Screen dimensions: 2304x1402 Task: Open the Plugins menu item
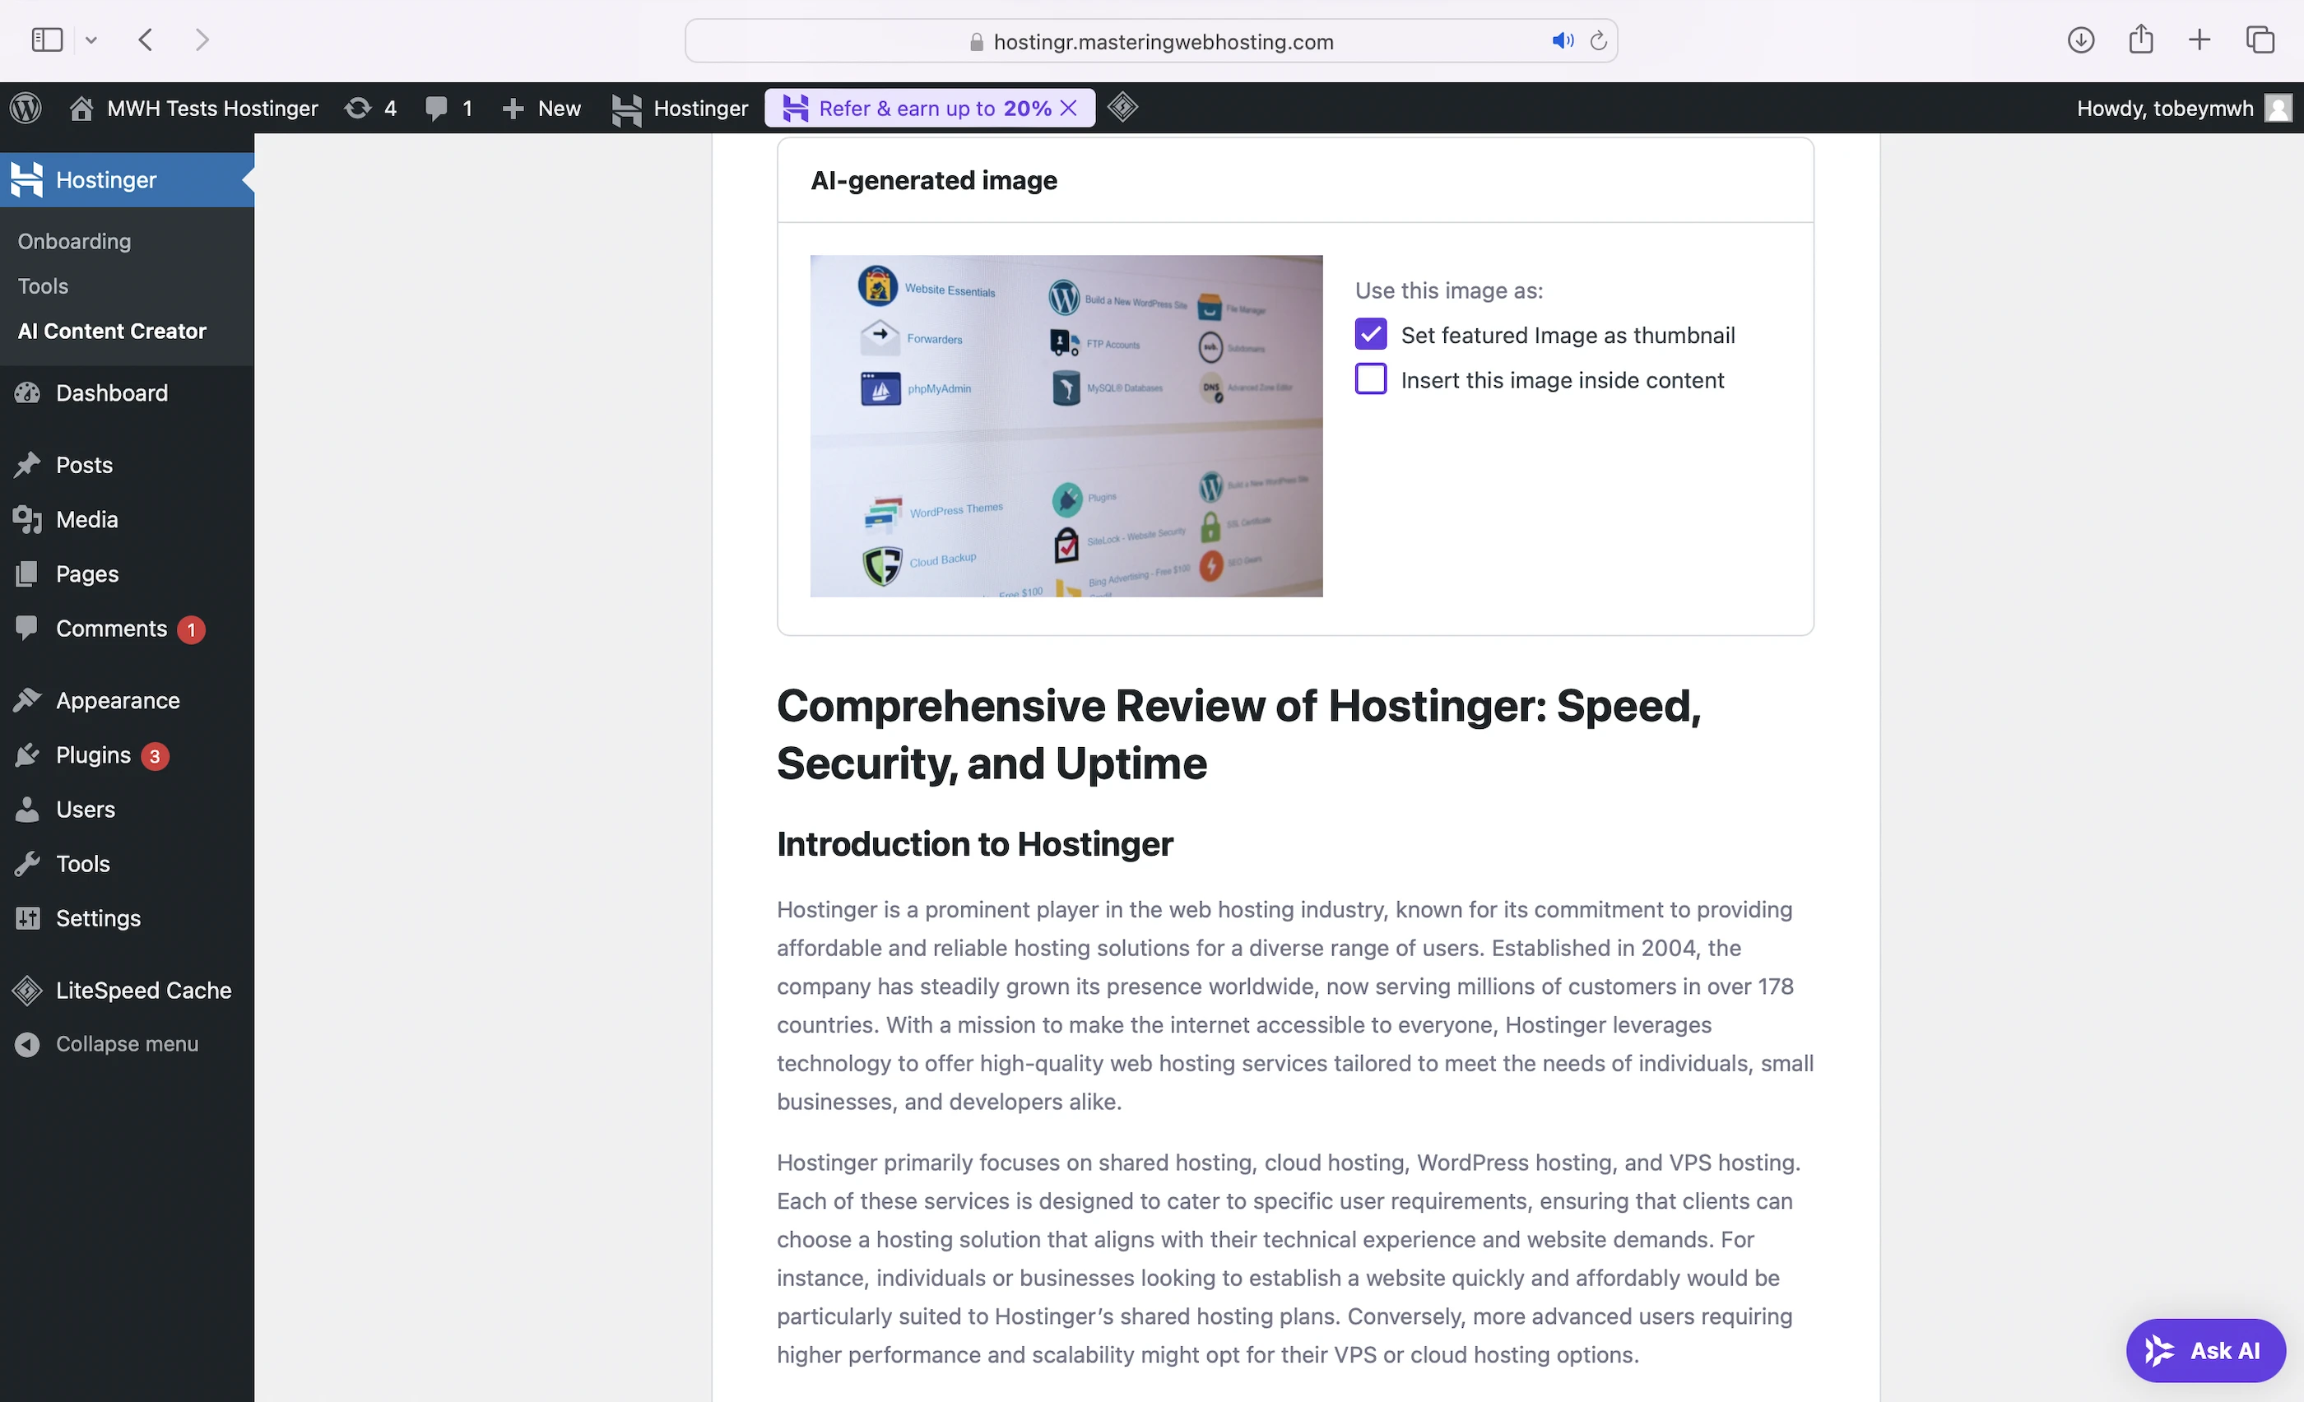[94, 755]
